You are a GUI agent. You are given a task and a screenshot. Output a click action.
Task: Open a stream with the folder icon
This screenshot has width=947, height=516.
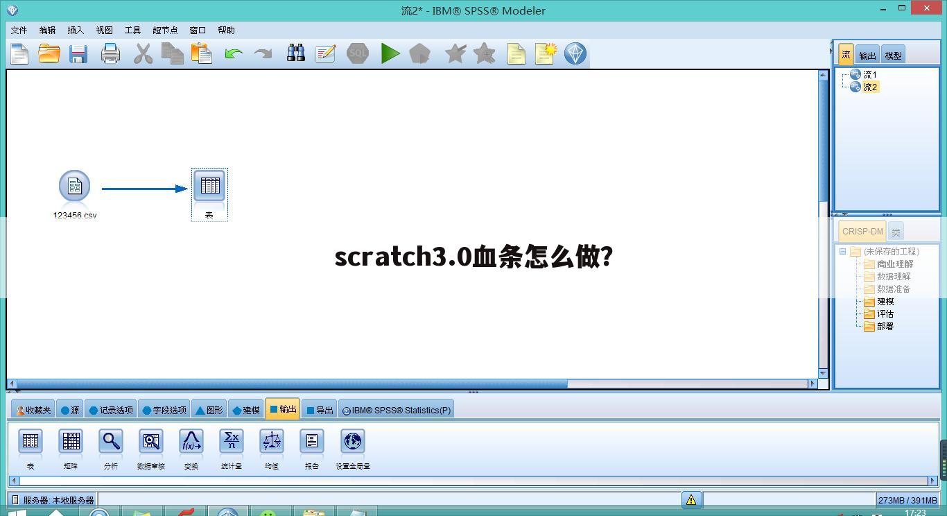49,53
